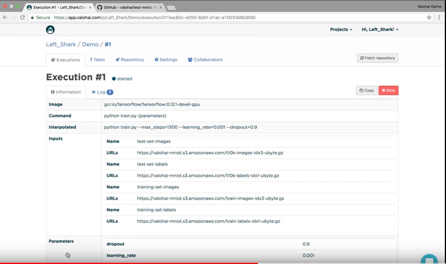Click the learning_rate parameter label
The width and height of the screenshot is (446, 264).
tap(121, 256)
